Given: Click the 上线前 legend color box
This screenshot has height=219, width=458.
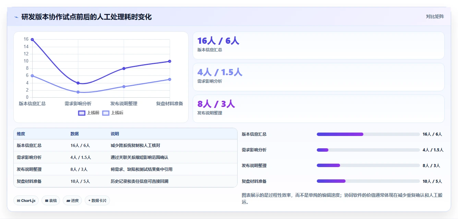Looking at the screenshot, I should [82, 113].
